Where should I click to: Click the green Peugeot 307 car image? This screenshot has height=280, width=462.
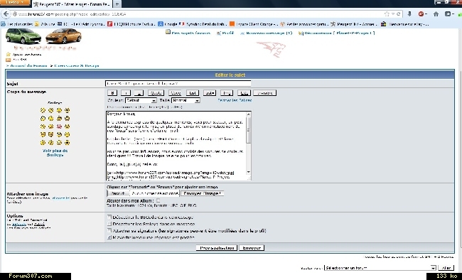[x=23, y=36]
